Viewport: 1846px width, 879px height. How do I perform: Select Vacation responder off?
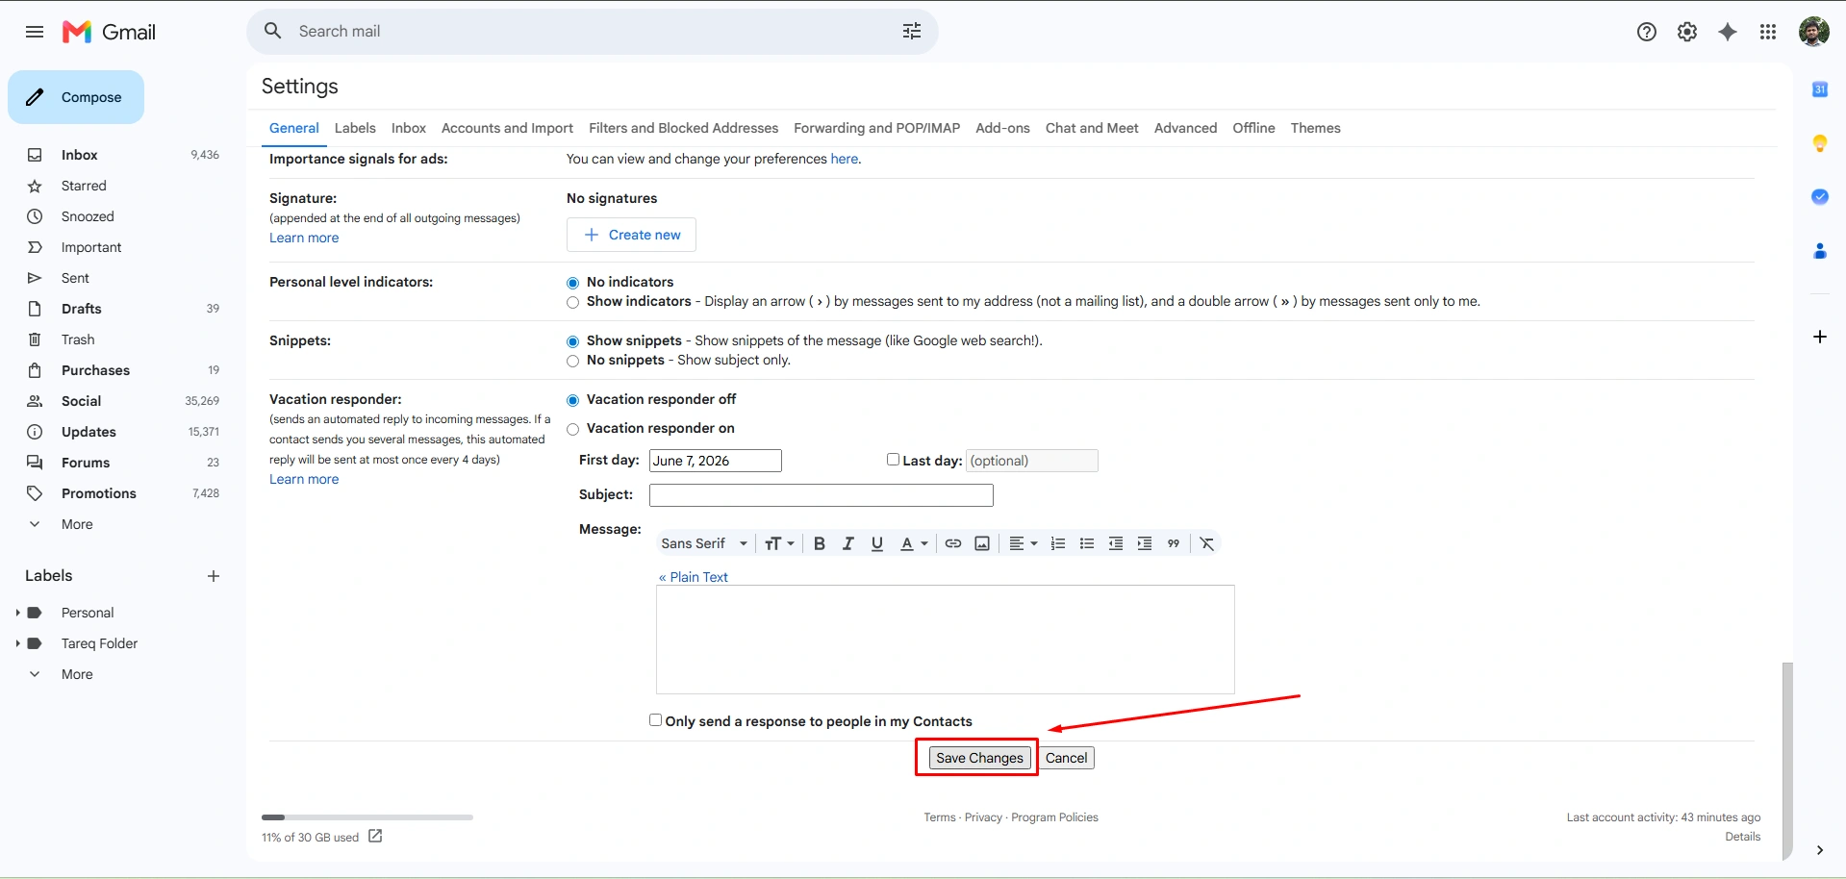pyautogui.click(x=572, y=400)
